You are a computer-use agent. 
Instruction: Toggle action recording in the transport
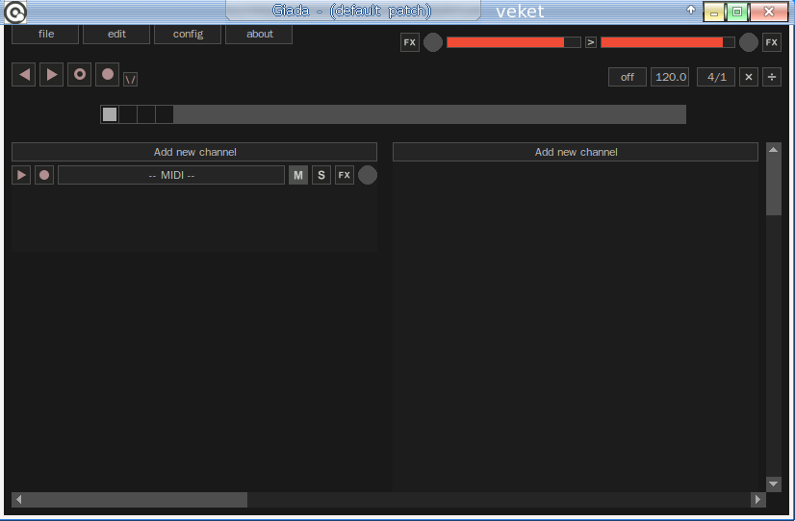[x=80, y=74]
